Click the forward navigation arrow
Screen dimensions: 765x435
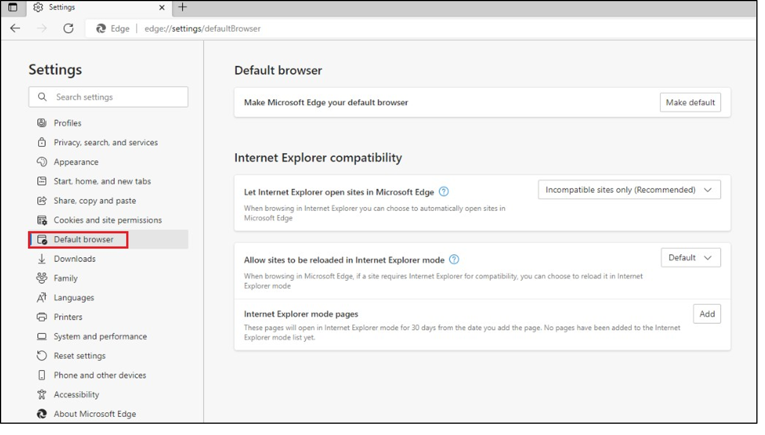coord(42,28)
